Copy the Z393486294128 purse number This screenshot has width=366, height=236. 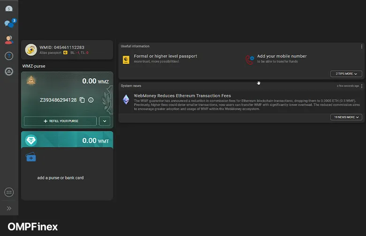pos(82,100)
